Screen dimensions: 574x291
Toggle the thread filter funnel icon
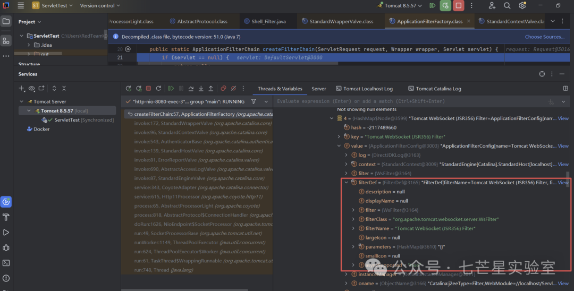[x=254, y=101]
